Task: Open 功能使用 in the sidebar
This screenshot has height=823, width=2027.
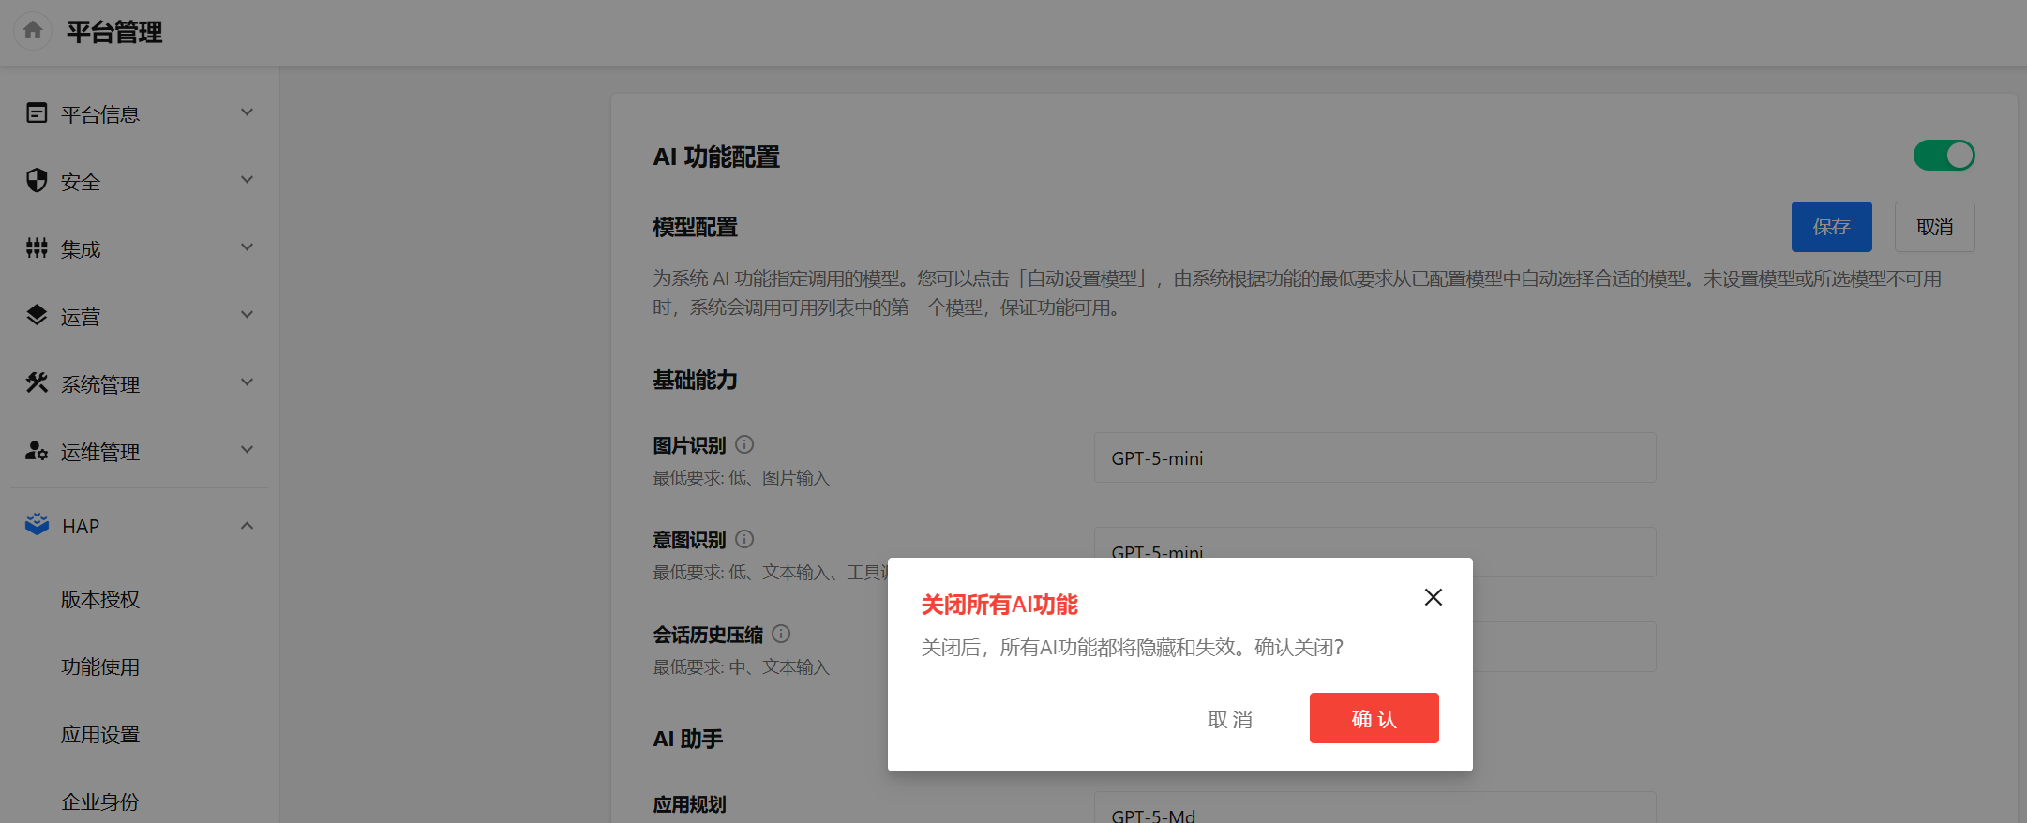Action: coord(100,667)
